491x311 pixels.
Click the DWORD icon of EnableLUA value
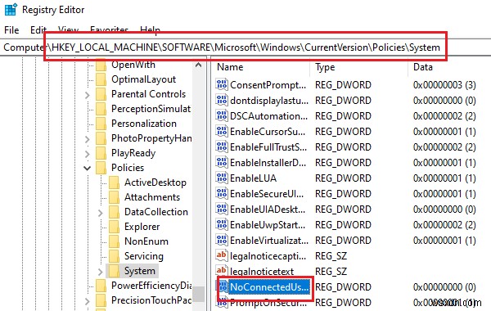(222, 178)
